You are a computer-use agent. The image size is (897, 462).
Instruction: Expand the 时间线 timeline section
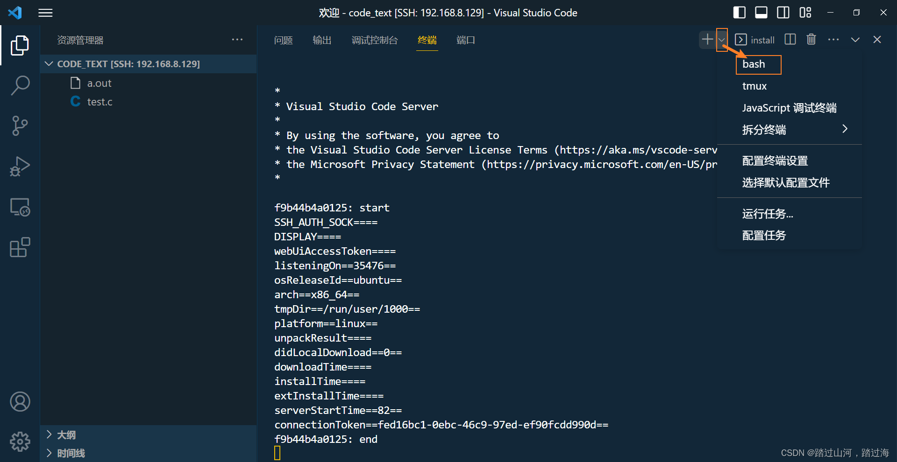[x=149, y=453]
